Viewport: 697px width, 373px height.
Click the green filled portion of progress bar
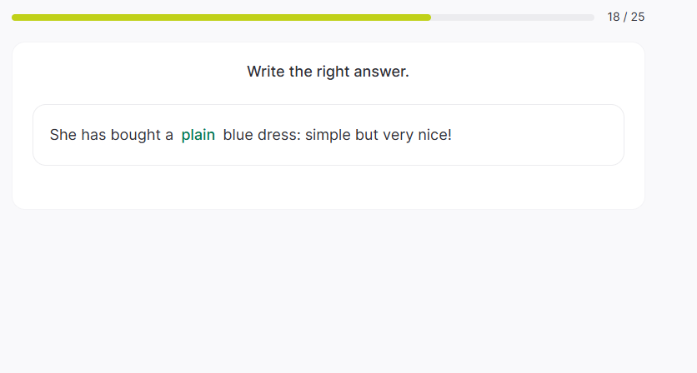coord(221,17)
